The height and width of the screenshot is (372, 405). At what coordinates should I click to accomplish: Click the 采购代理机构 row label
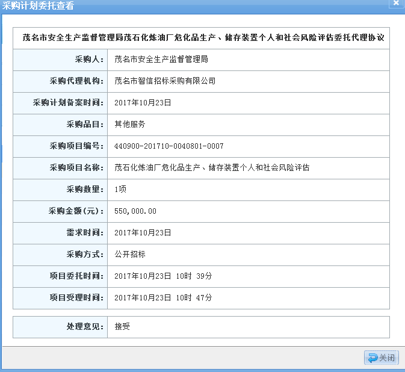(x=77, y=81)
